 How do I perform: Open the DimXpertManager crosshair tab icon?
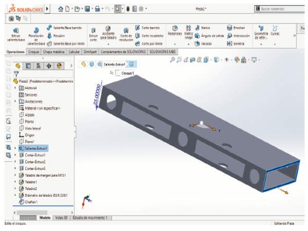[49, 66]
